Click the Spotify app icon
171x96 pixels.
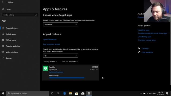[45, 68]
